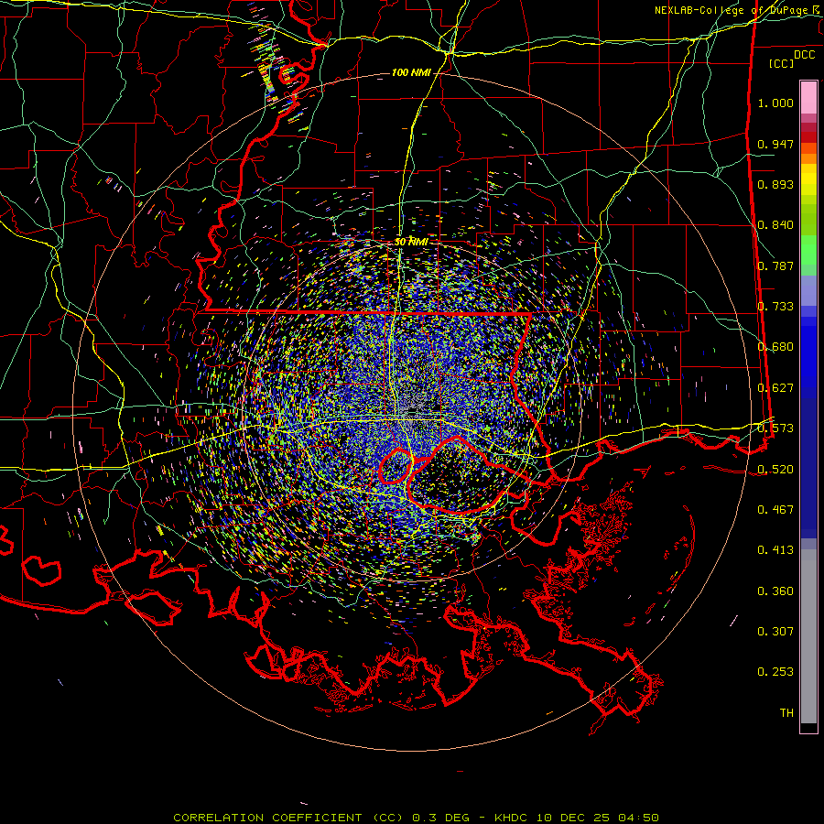Select the 0.893 value on the color scale
Image resolution: width=824 pixels, height=824 pixels.
775,184
